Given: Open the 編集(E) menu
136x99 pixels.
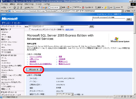Looking at the screenshot, I should (13, 4).
